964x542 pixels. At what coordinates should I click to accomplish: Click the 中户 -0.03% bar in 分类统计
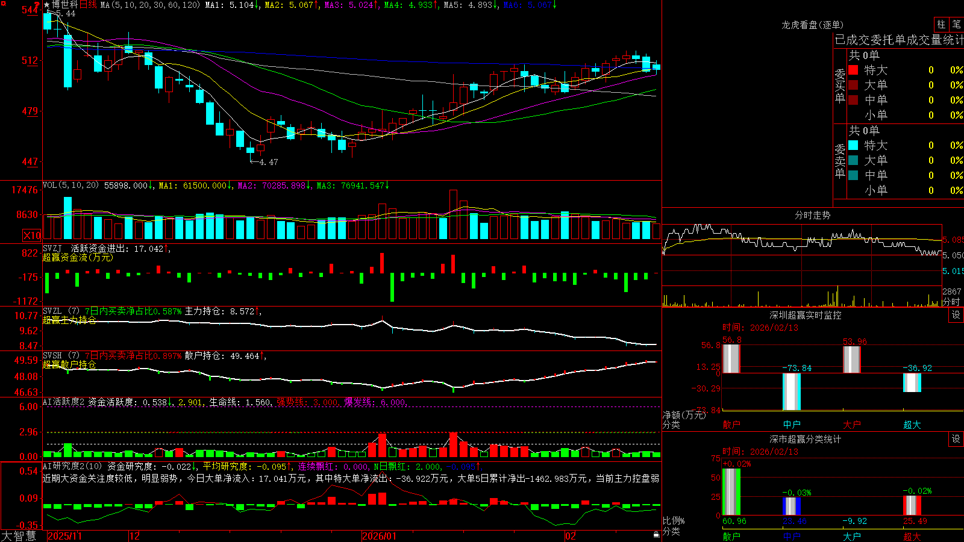tap(792, 506)
